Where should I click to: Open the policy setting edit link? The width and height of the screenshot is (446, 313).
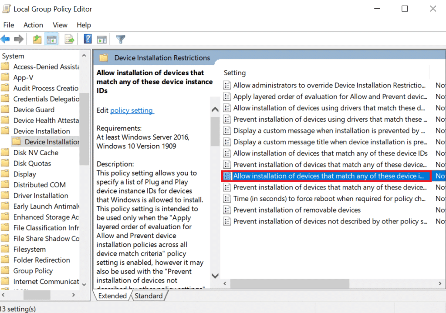click(132, 110)
